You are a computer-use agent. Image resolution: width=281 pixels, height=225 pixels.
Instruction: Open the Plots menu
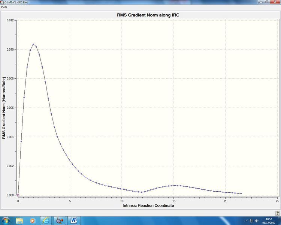click(4, 7)
